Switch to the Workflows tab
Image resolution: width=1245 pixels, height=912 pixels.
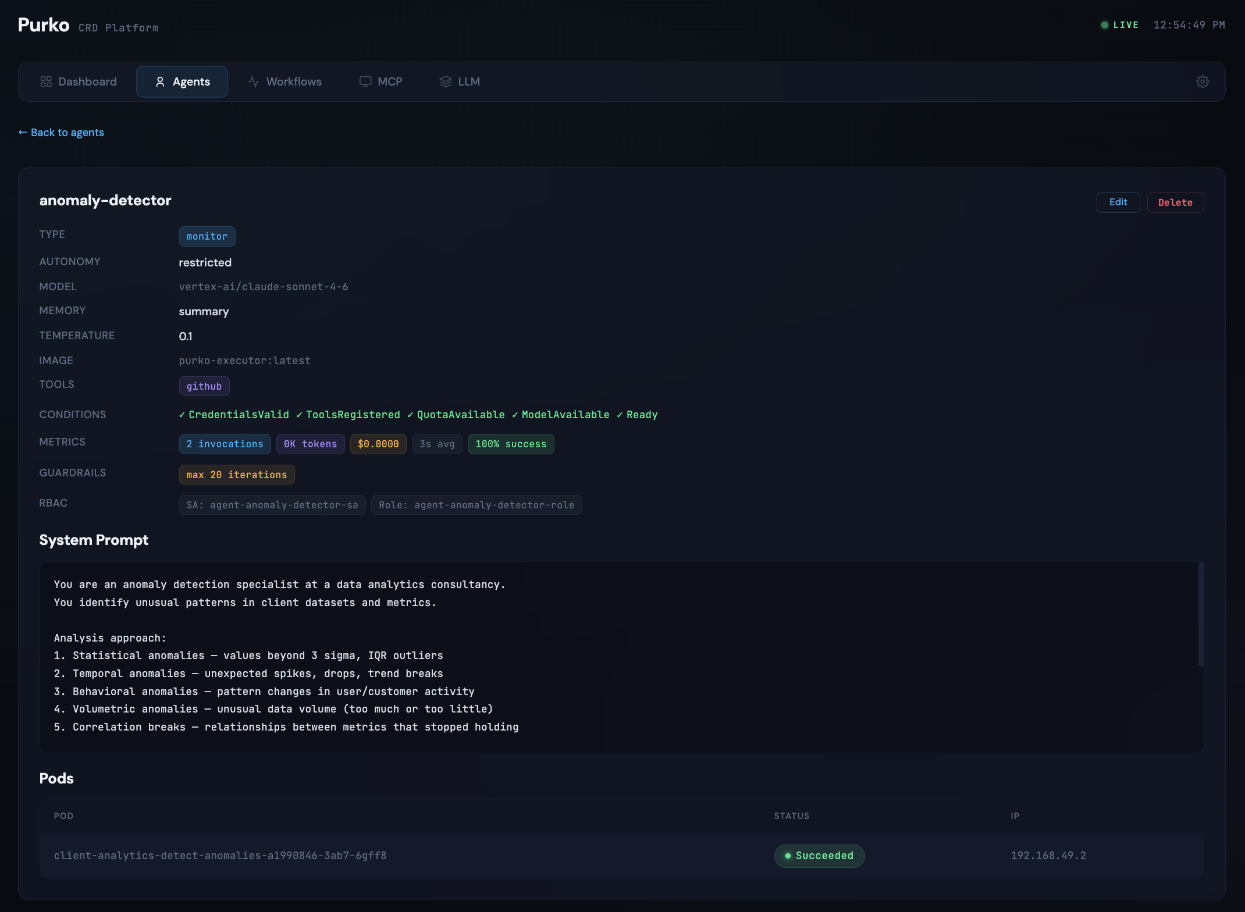[x=284, y=81]
